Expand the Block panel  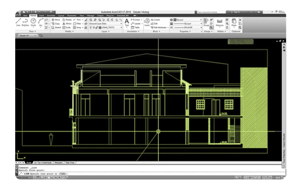pos(156,31)
